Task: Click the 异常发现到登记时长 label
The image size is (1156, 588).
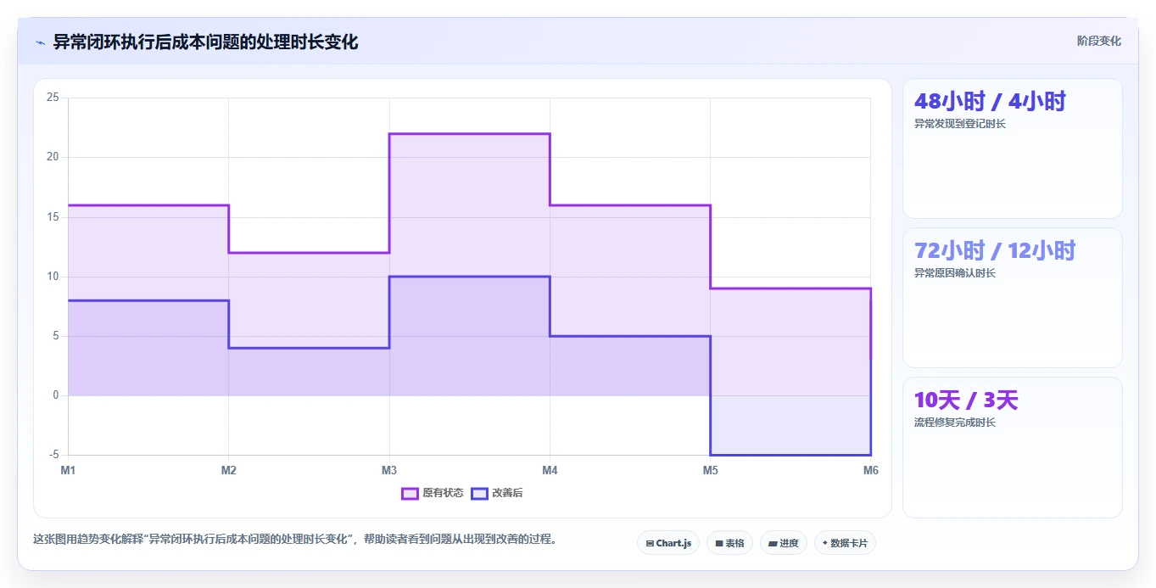Action: (x=960, y=124)
